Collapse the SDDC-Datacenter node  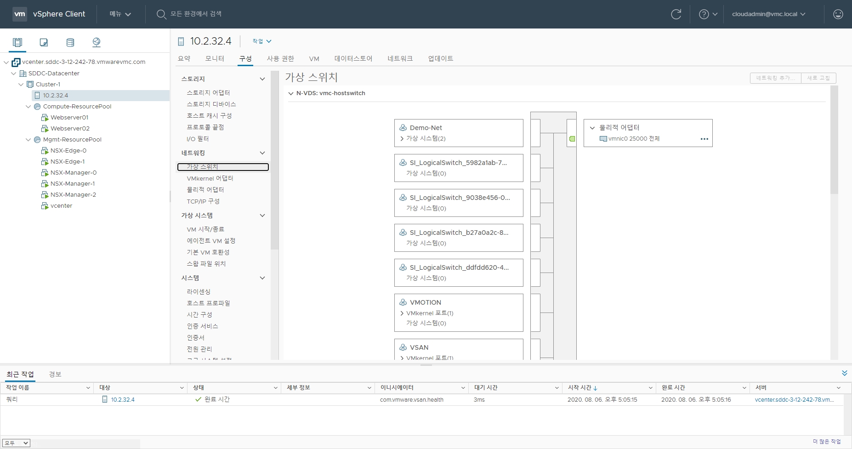point(13,74)
